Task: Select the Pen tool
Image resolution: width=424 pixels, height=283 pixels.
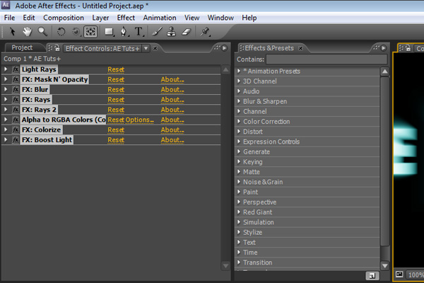Action: (x=124, y=32)
